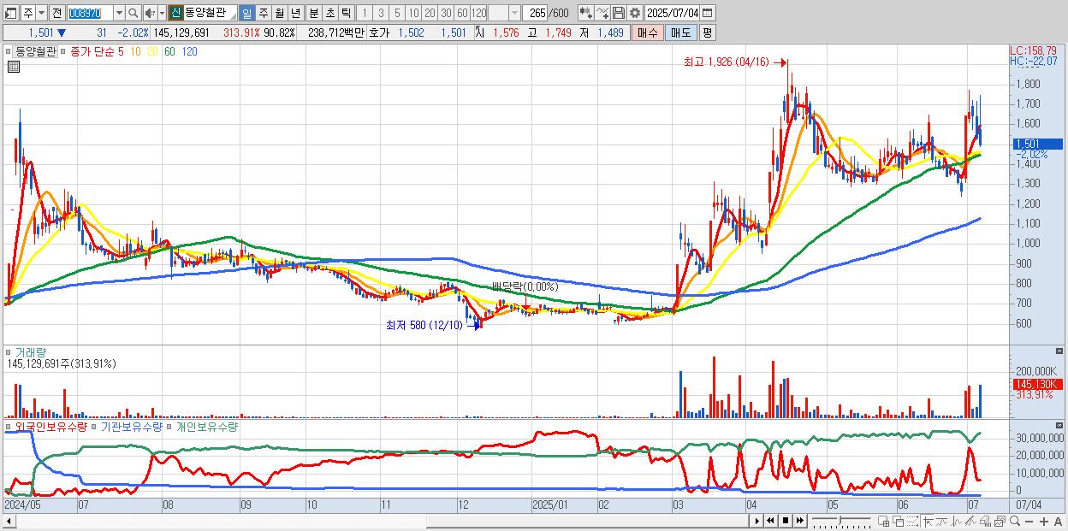Click the magnifier zoom icon at bottom
The width and height of the screenshot is (1068, 531).
click(x=1014, y=522)
